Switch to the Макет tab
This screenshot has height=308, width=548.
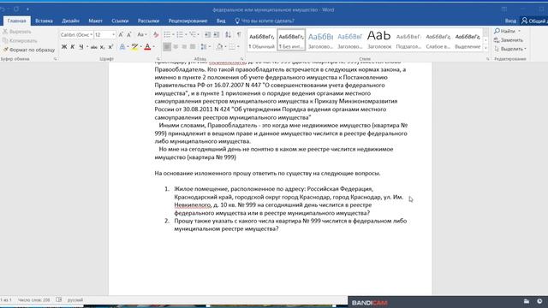(95, 21)
